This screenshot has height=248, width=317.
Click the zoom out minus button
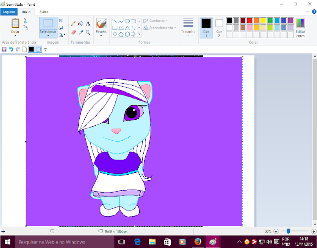(x=276, y=231)
